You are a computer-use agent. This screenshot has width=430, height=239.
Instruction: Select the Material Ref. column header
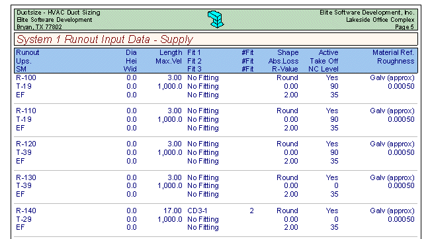[393, 52]
